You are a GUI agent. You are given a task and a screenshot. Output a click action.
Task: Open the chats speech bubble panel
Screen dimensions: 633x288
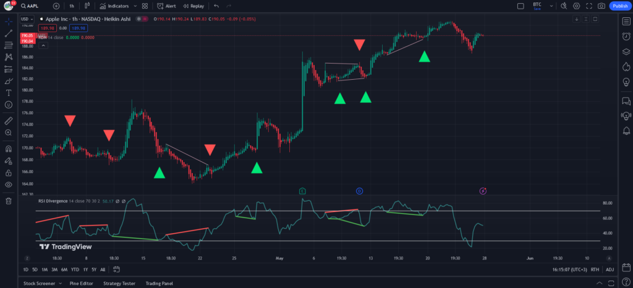626,101
